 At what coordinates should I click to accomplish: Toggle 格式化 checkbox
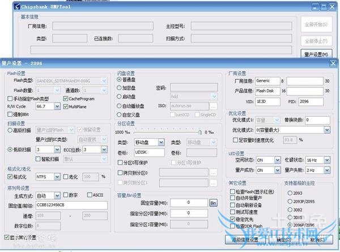coord(10,177)
